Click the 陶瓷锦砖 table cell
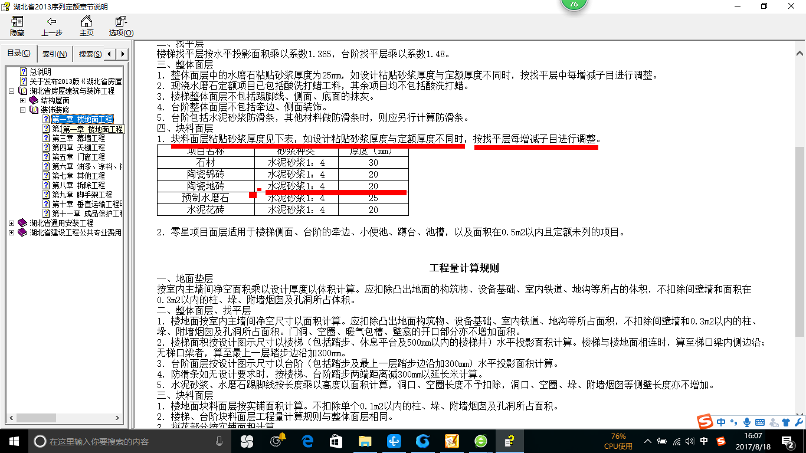This screenshot has width=806, height=453. coord(205,174)
